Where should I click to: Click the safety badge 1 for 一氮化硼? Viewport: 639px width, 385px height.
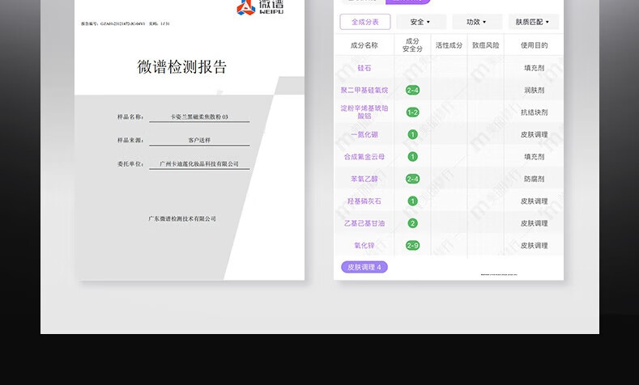tap(413, 135)
